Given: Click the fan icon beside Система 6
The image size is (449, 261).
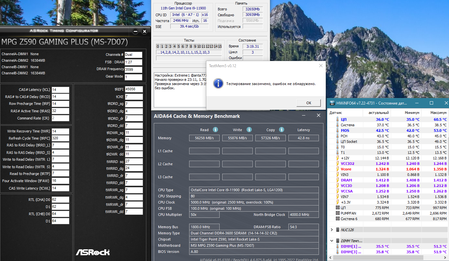Looking at the screenshot, I should coord(337,219).
